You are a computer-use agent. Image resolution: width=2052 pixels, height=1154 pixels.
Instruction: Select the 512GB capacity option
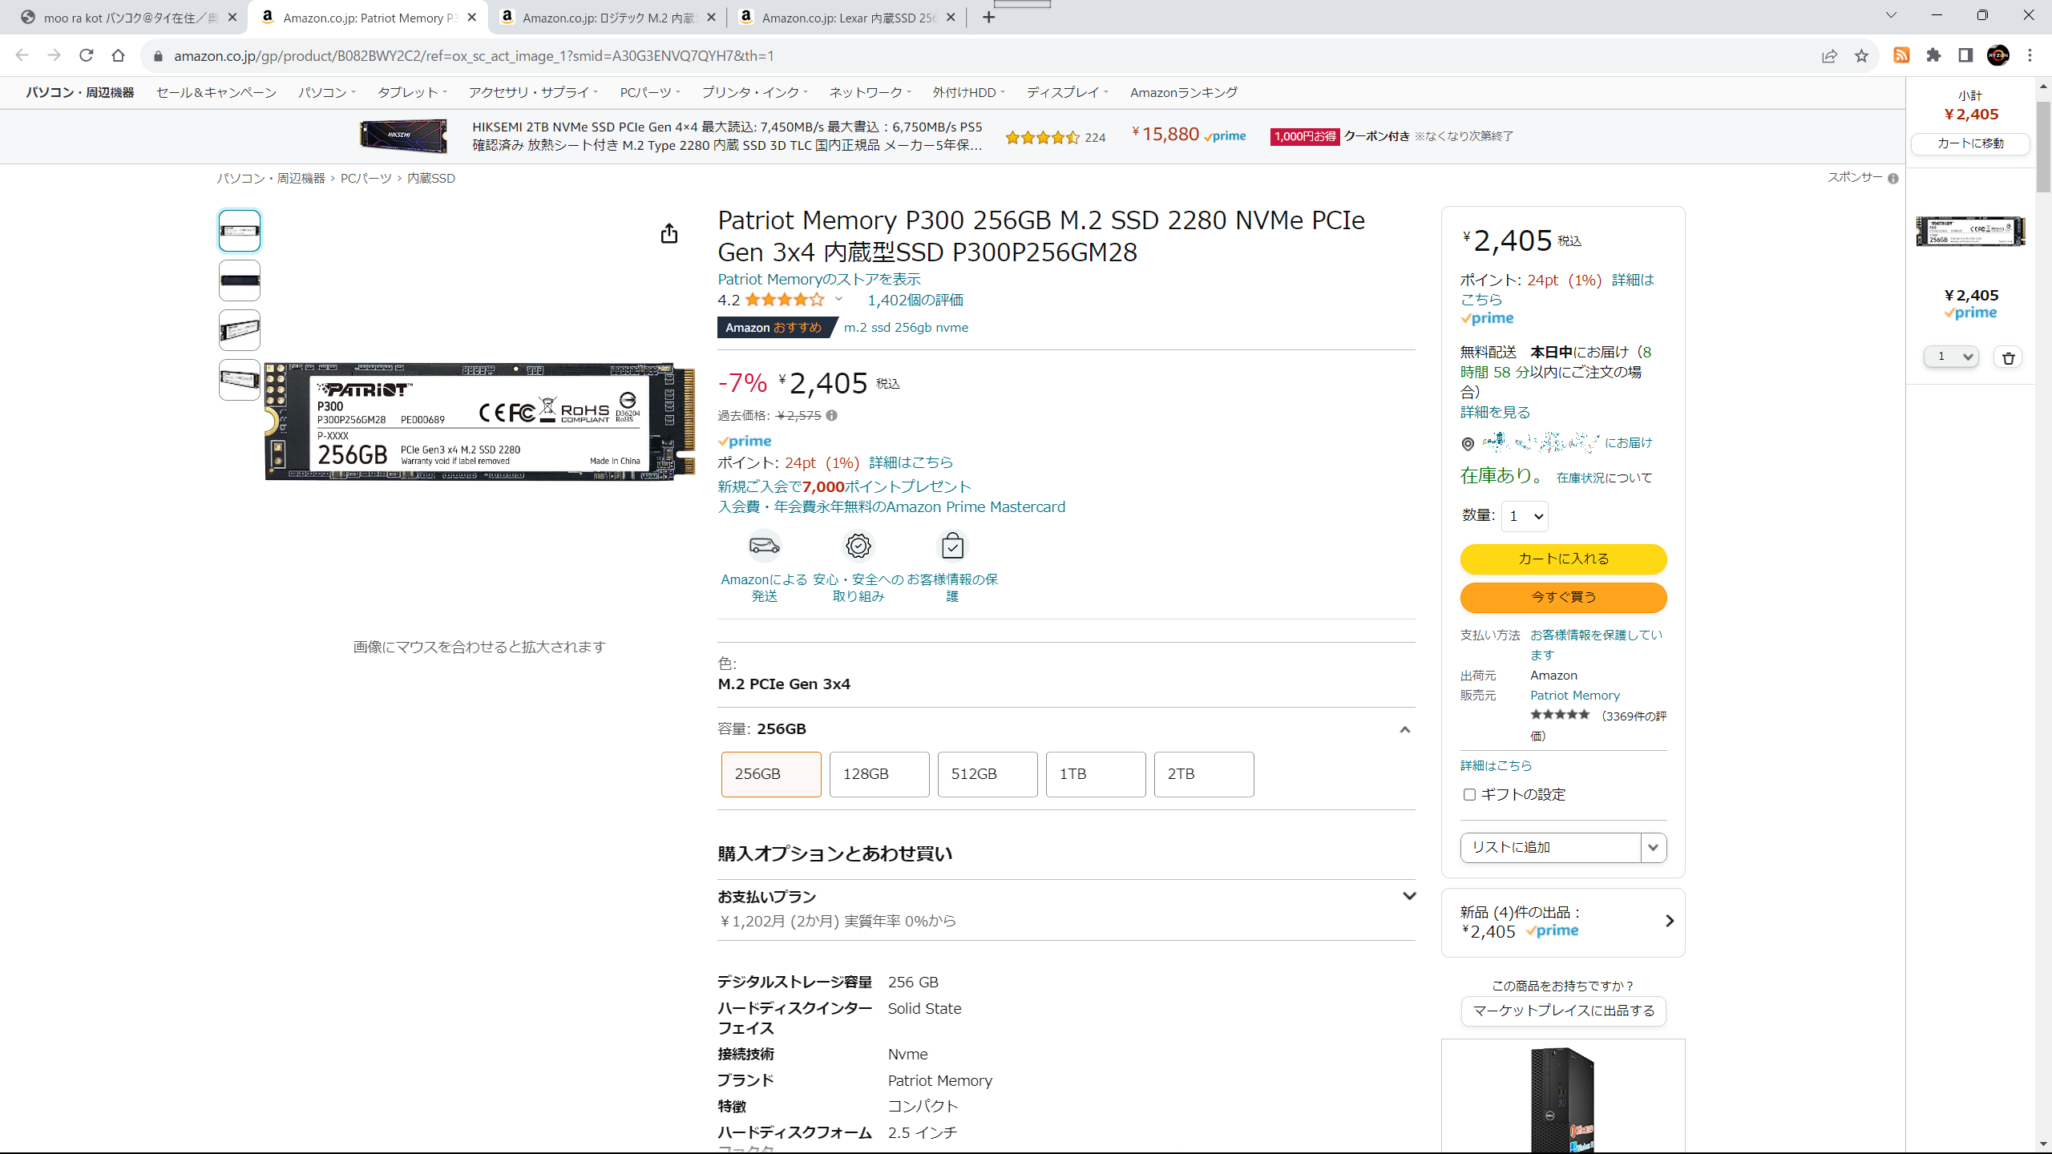pyautogui.click(x=988, y=774)
